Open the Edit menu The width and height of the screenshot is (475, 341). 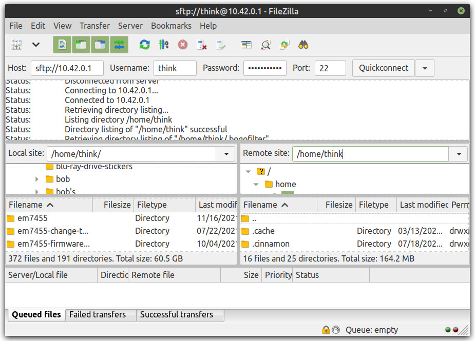[x=38, y=26]
